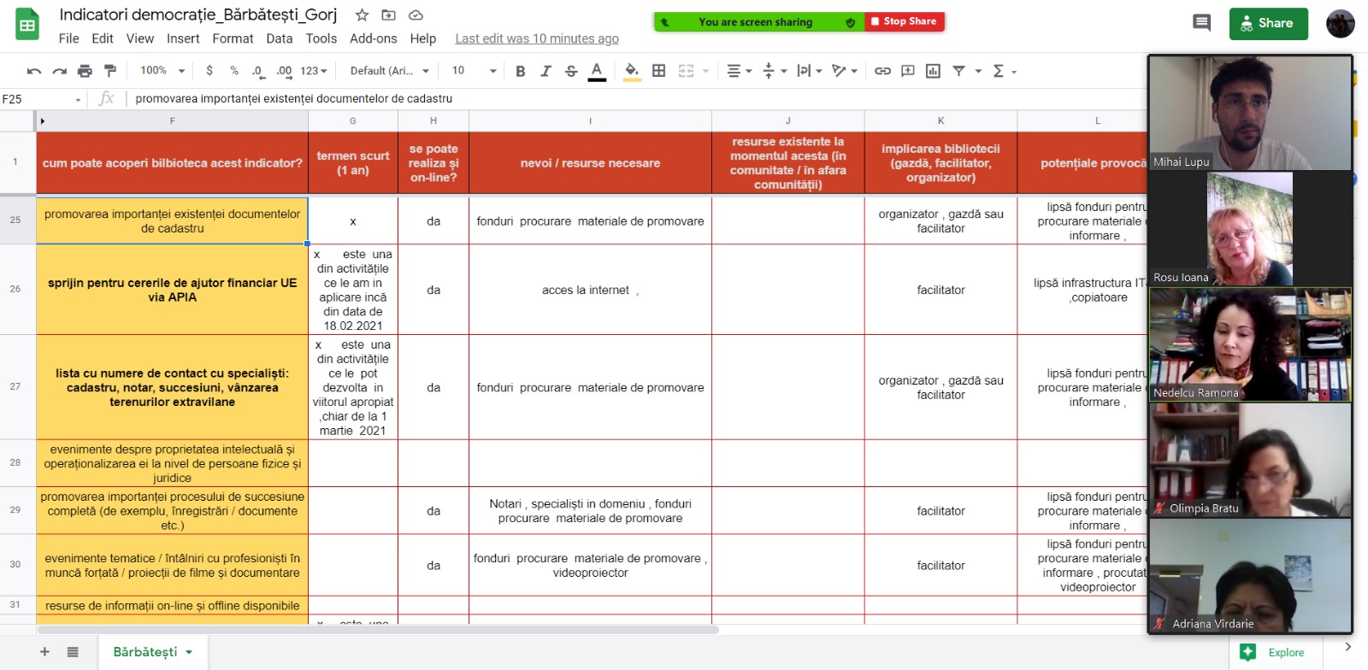Click the Redo arrow icon
The image size is (1368, 670).
pos(59,71)
